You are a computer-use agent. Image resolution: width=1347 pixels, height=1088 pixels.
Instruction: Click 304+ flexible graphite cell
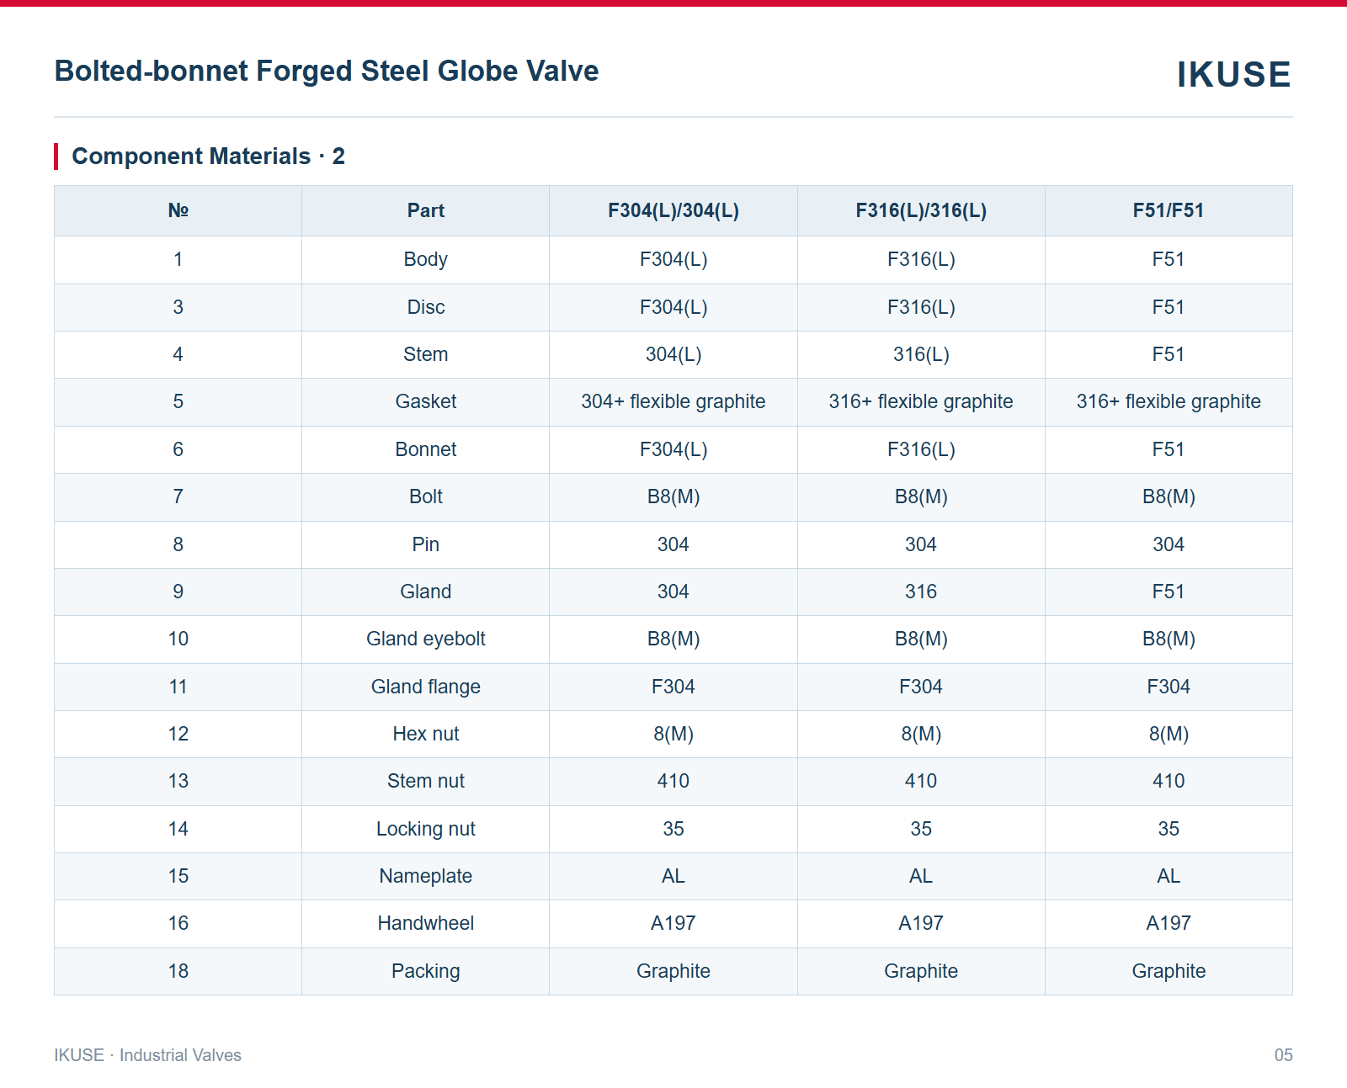pos(673,402)
